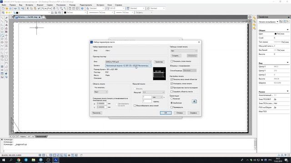Toggle 'Печатать веса линий объектов' checkbox
The image size is (291, 163).
(x=172, y=79)
